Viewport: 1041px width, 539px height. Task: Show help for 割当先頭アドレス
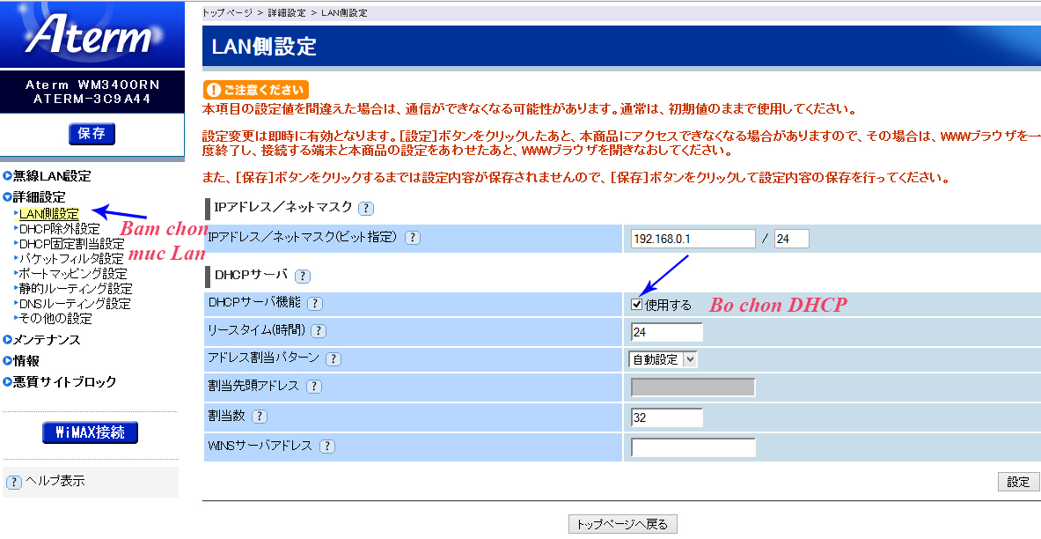click(x=313, y=387)
